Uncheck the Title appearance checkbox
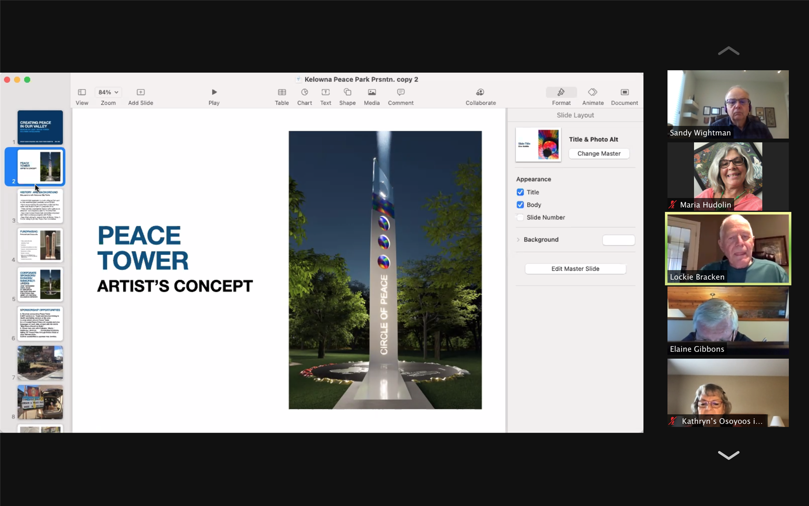Viewport: 809px width, 506px height. tap(520, 192)
